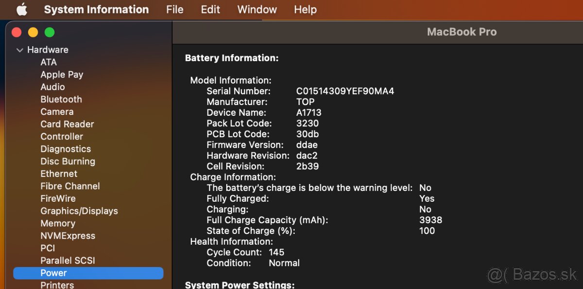
Task: Open the Disc Burning section
Action: pos(68,161)
